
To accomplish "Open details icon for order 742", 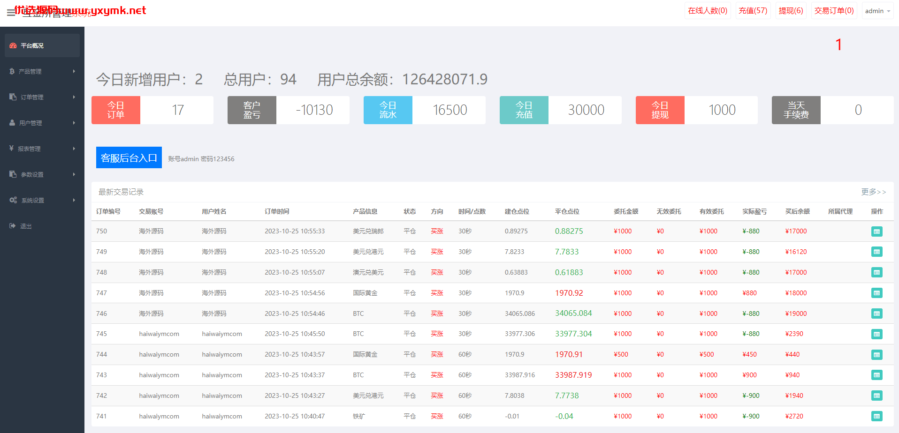I will click(876, 396).
